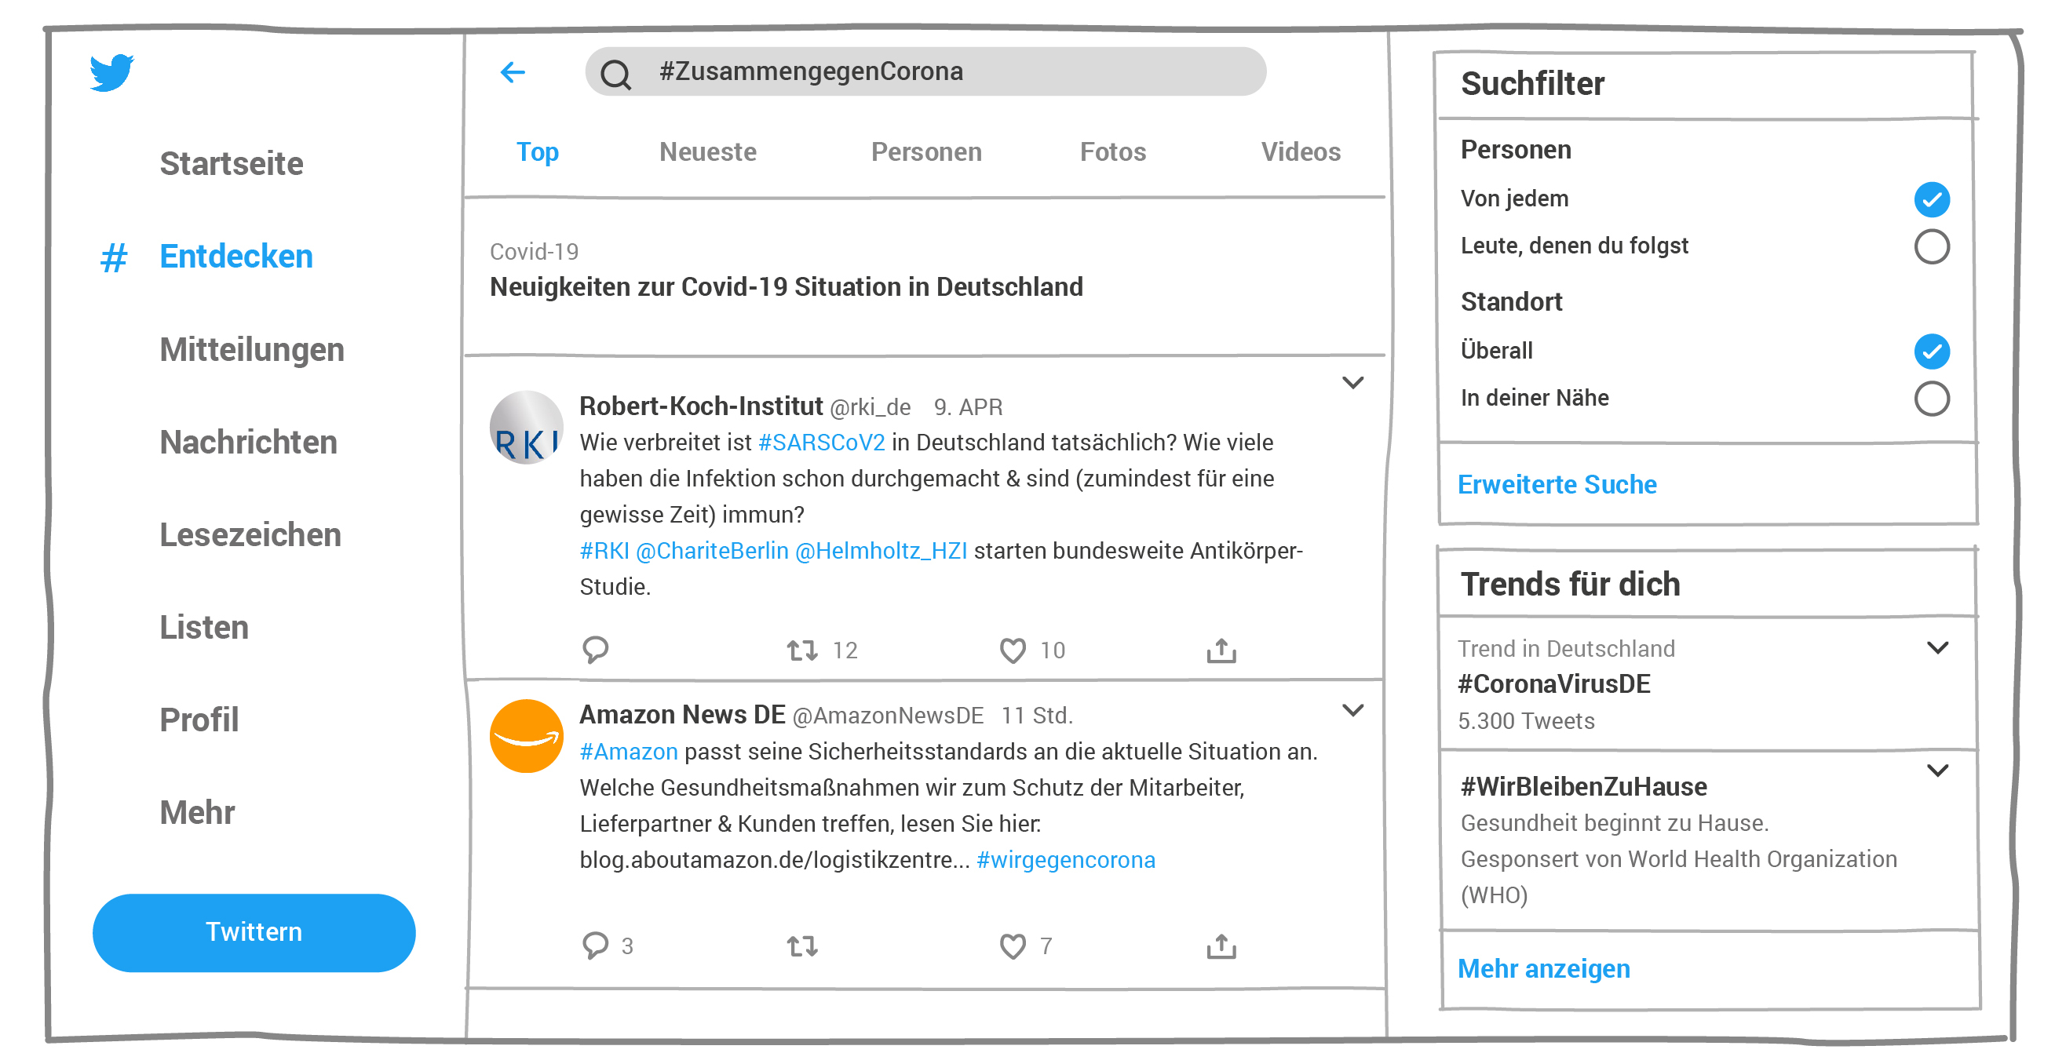Open options chevron on Amazon News tweet
This screenshot has width=2055, height=1064.
[1352, 710]
